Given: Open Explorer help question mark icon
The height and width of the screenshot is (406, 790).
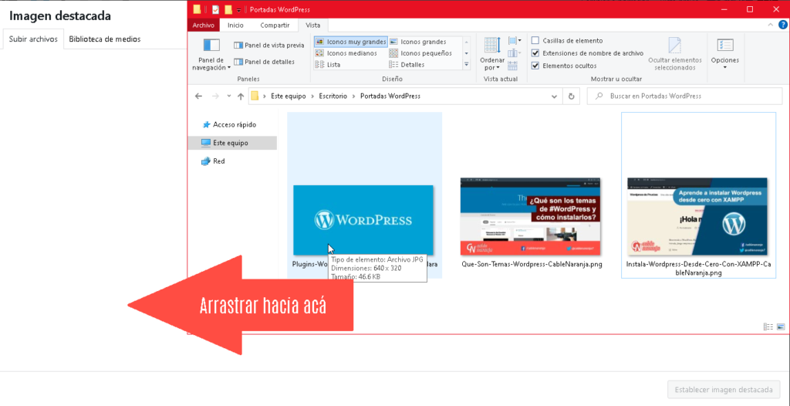Looking at the screenshot, I should pos(782,25).
